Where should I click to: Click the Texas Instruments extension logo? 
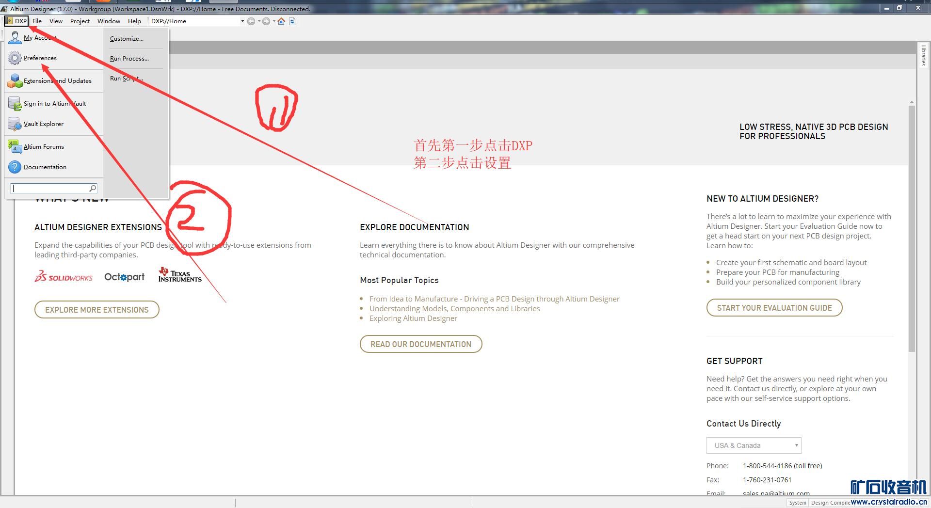[180, 275]
